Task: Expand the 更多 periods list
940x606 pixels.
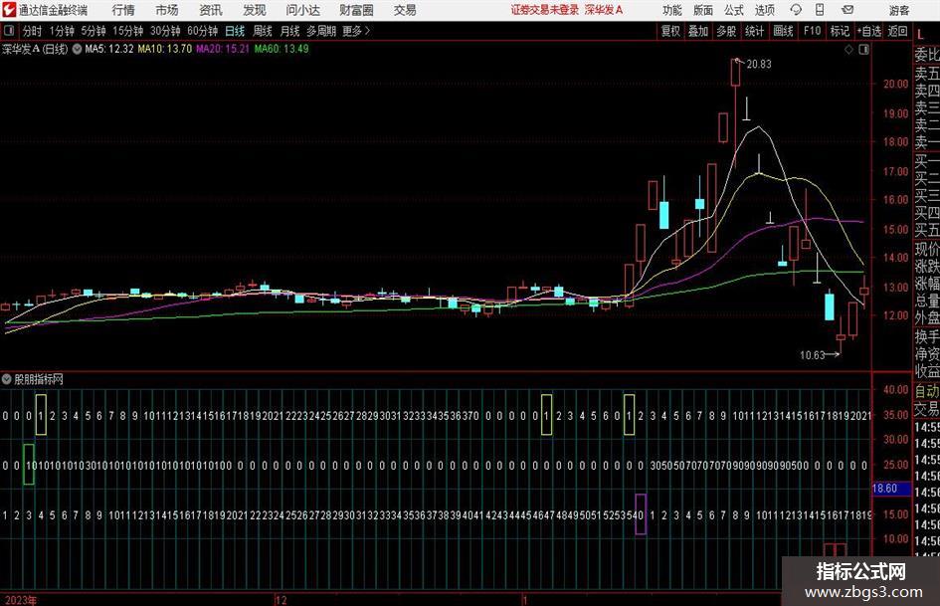Action: (356, 31)
